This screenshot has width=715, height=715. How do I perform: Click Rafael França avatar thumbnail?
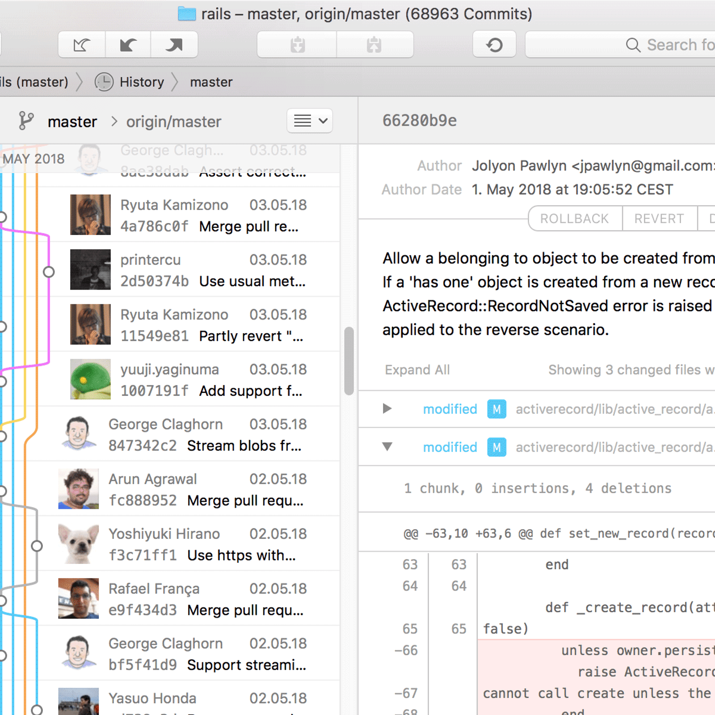78,598
